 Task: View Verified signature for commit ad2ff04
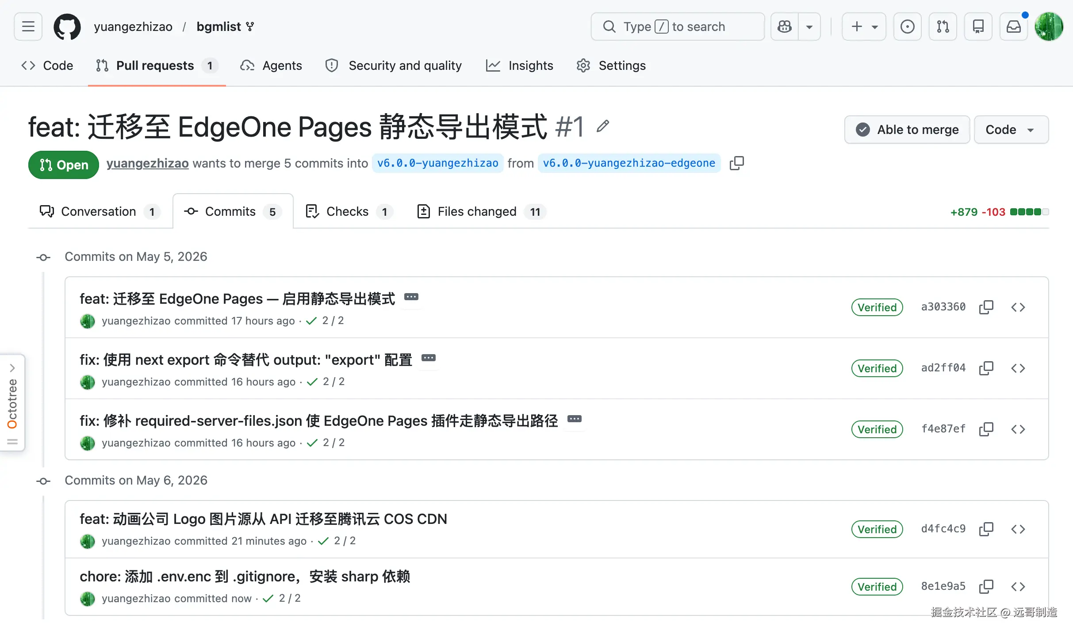877,368
